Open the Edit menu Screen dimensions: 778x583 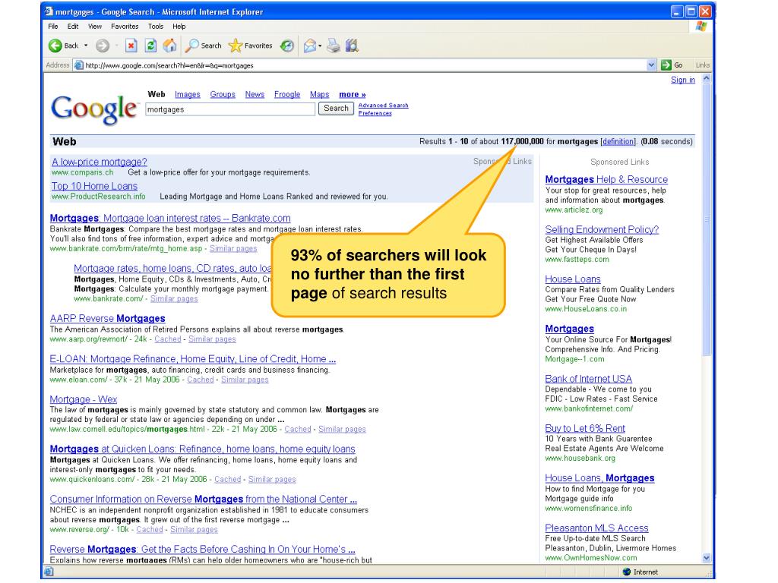pyautogui.click(x=73, y=27)
